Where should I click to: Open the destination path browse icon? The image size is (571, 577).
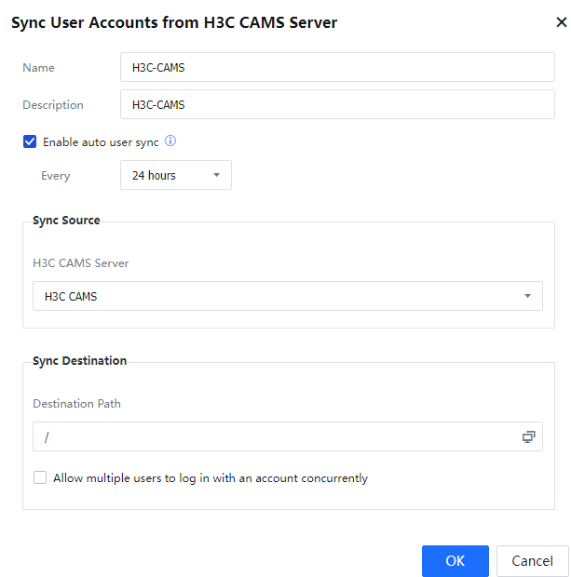coord(528,436)
